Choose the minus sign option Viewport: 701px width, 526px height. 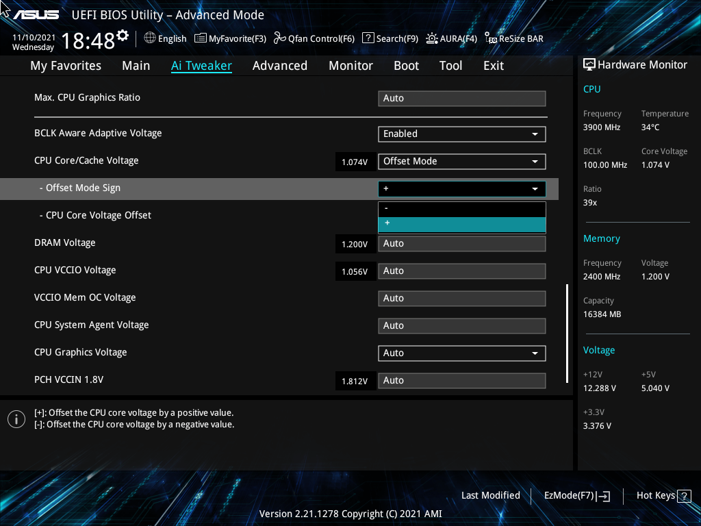tap(462, 209)
